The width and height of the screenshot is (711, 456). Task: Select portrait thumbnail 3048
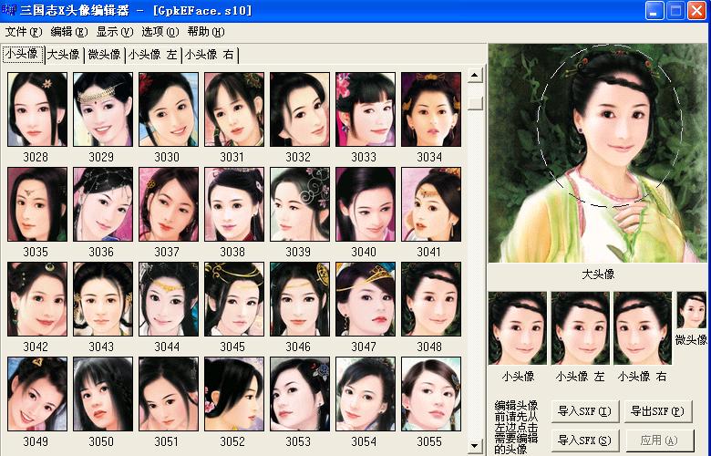pyautogui.click(x=431, y=299)
